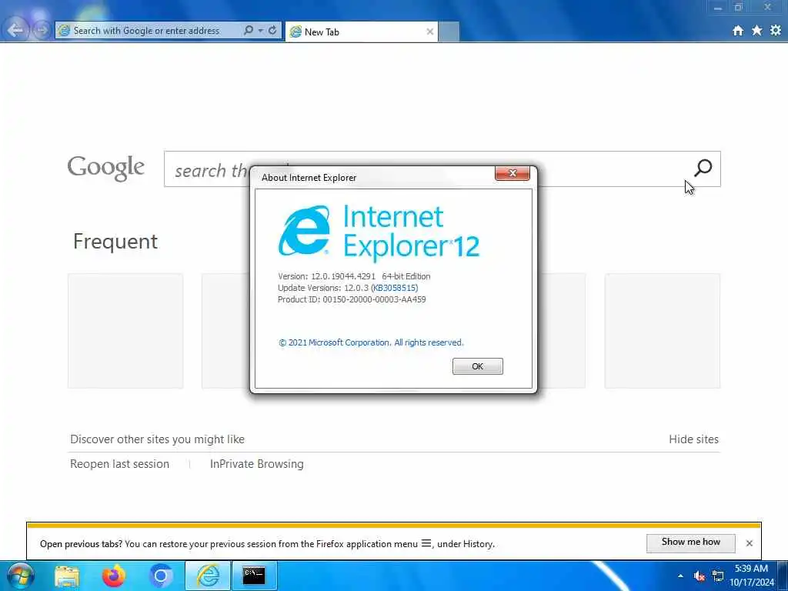Open Favorites with the star icon
This screenshot has height=591, width=788.
point(757,31)
